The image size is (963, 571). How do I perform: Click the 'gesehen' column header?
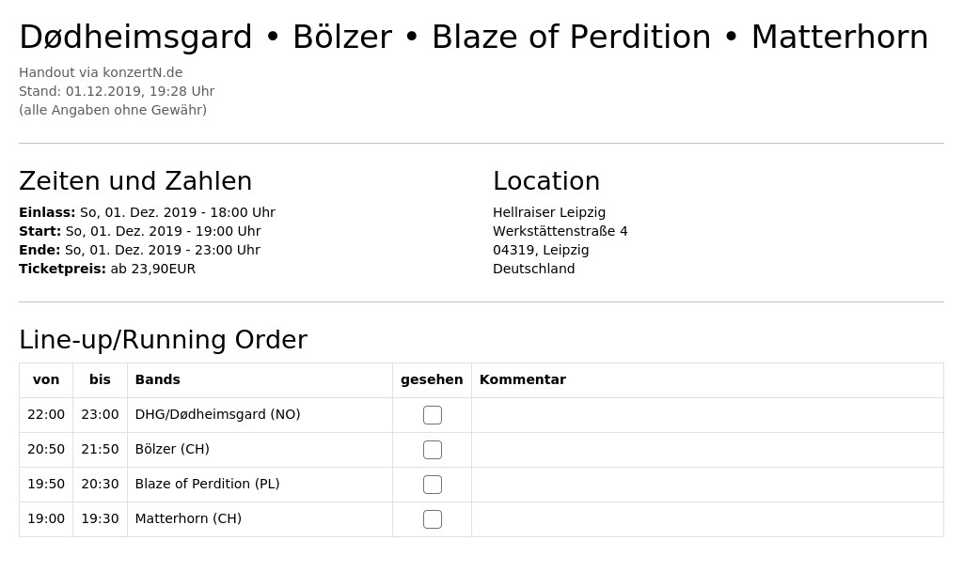click(x=432, y=379)
